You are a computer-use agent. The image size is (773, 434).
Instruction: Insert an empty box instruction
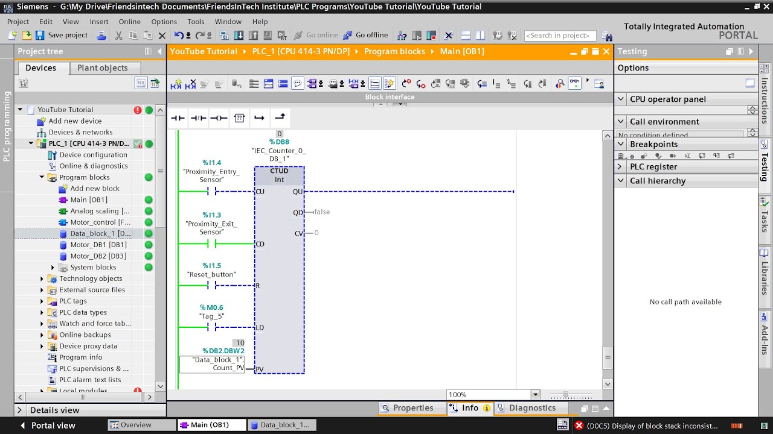pyautogui.click(x=239, y=118)
